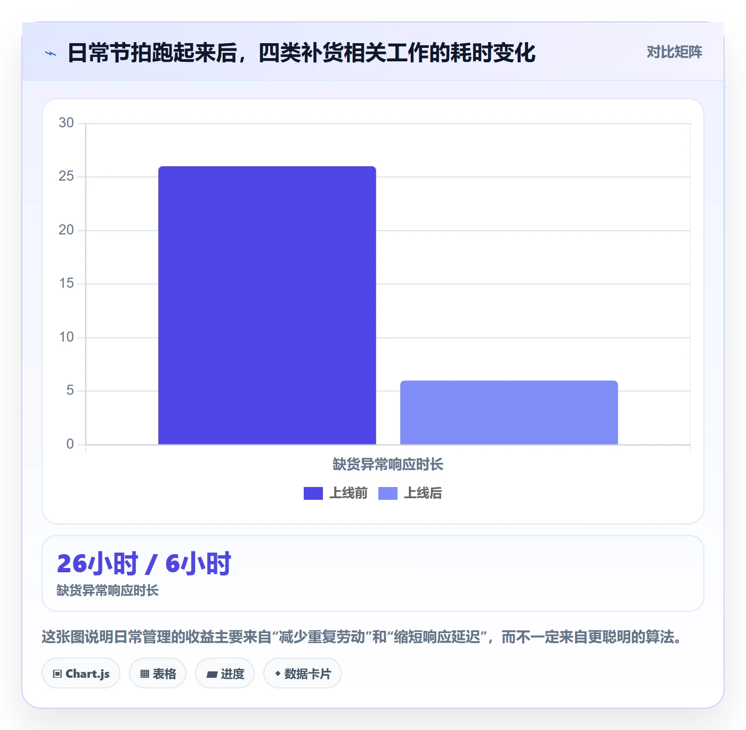Click the y-axis value 30
This screenshot has width=746, height=730.
click(x=66, y=123)
